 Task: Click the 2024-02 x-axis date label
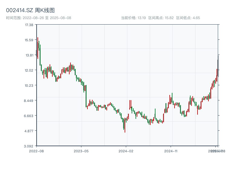point(126,151)
